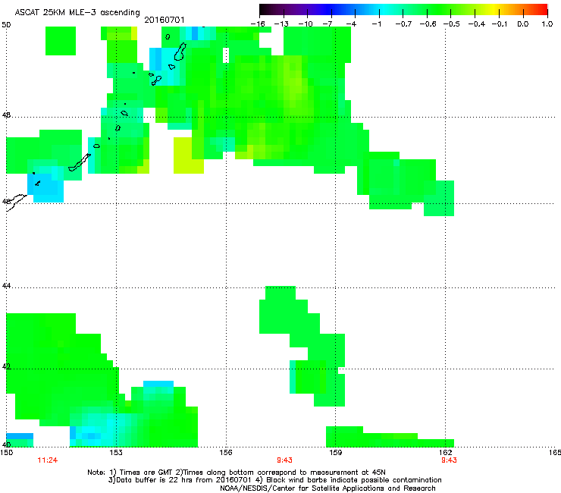This screenshot has height=493, width=561.
Task: Click the colorbar label -4
Action: click(351, 24)
